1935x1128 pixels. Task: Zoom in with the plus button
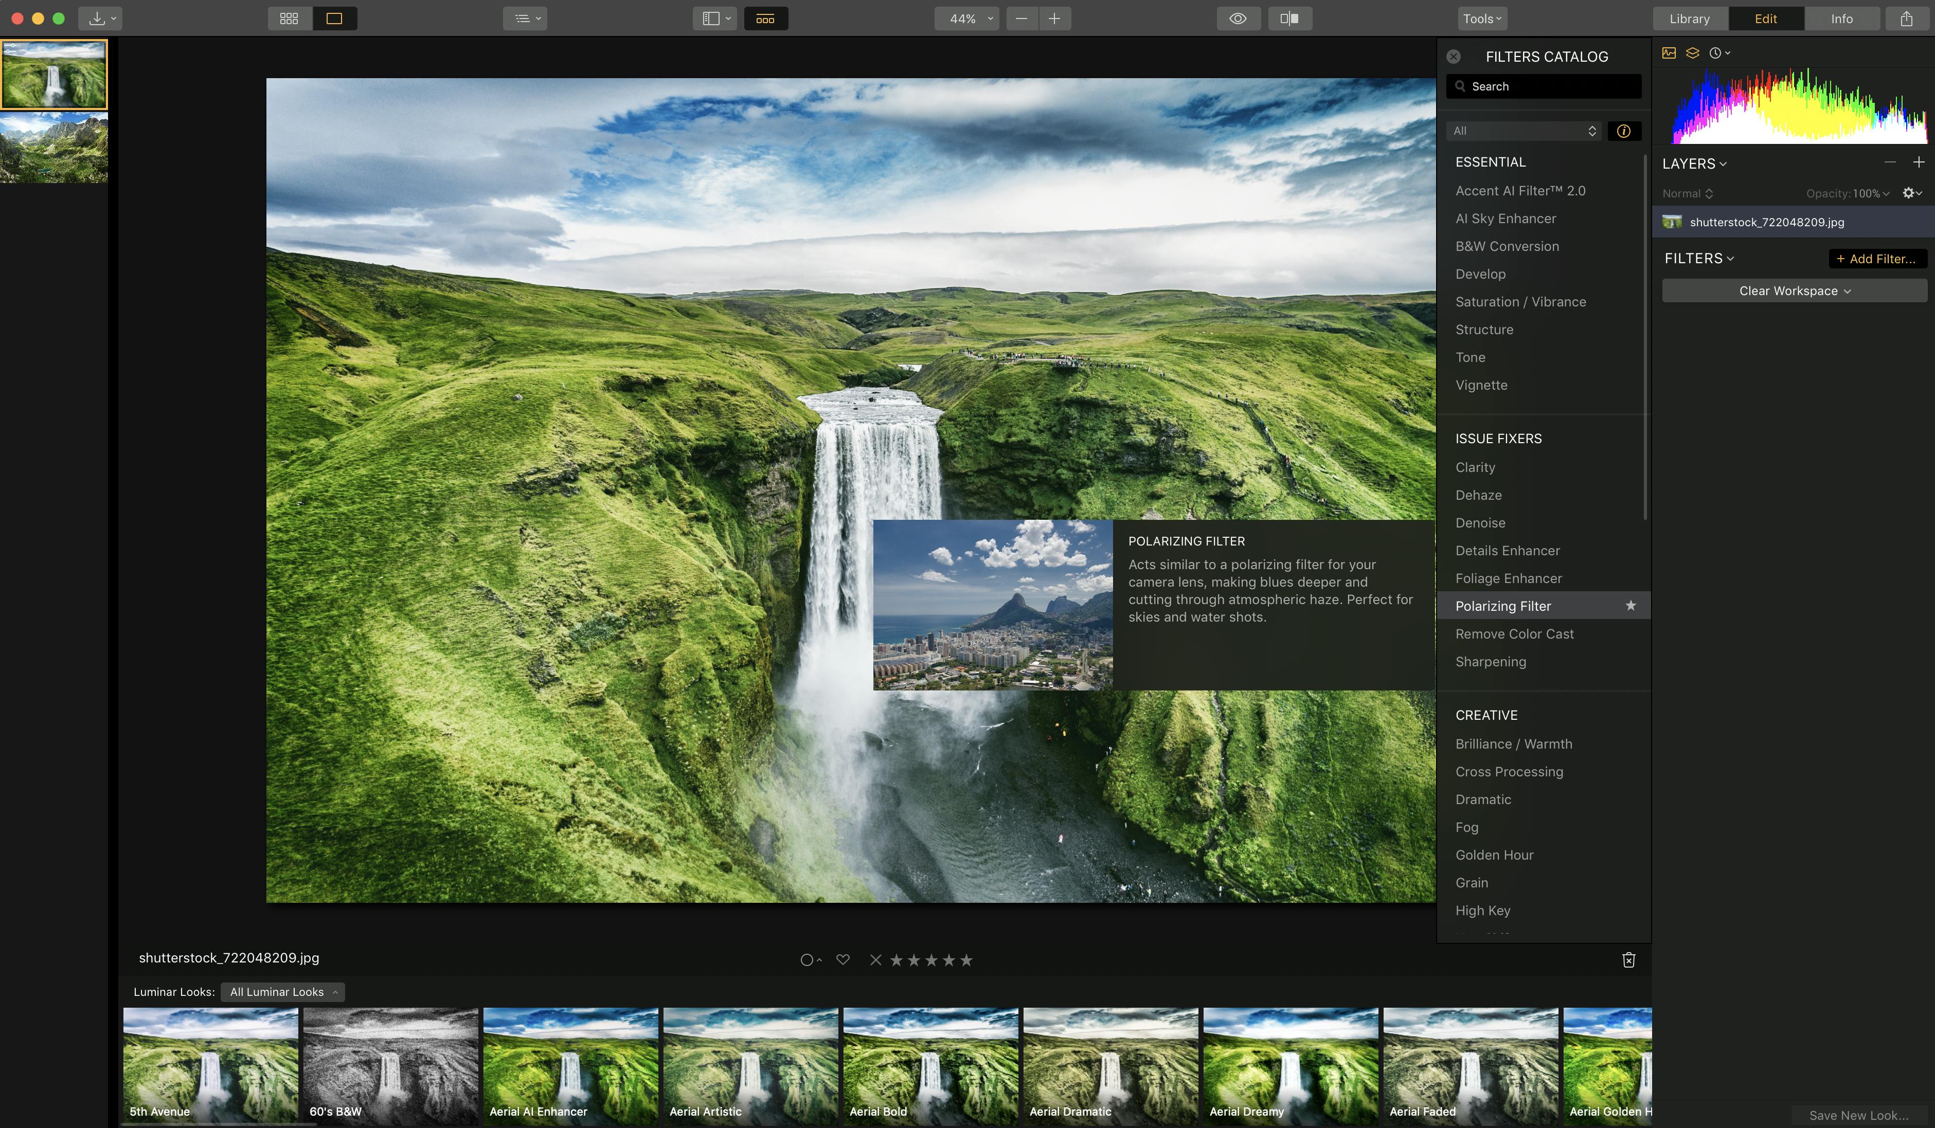[1055, 19]
